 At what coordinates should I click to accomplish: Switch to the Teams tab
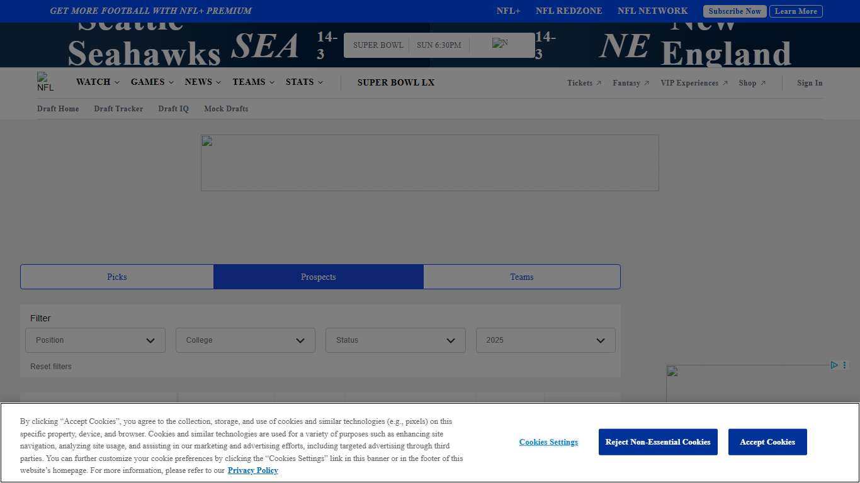[x=522, y=277]
